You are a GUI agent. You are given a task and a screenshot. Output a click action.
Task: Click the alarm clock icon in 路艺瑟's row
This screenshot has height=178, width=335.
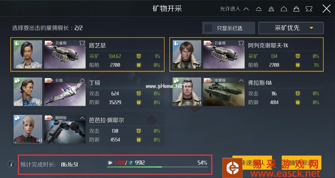click(139, 56)
